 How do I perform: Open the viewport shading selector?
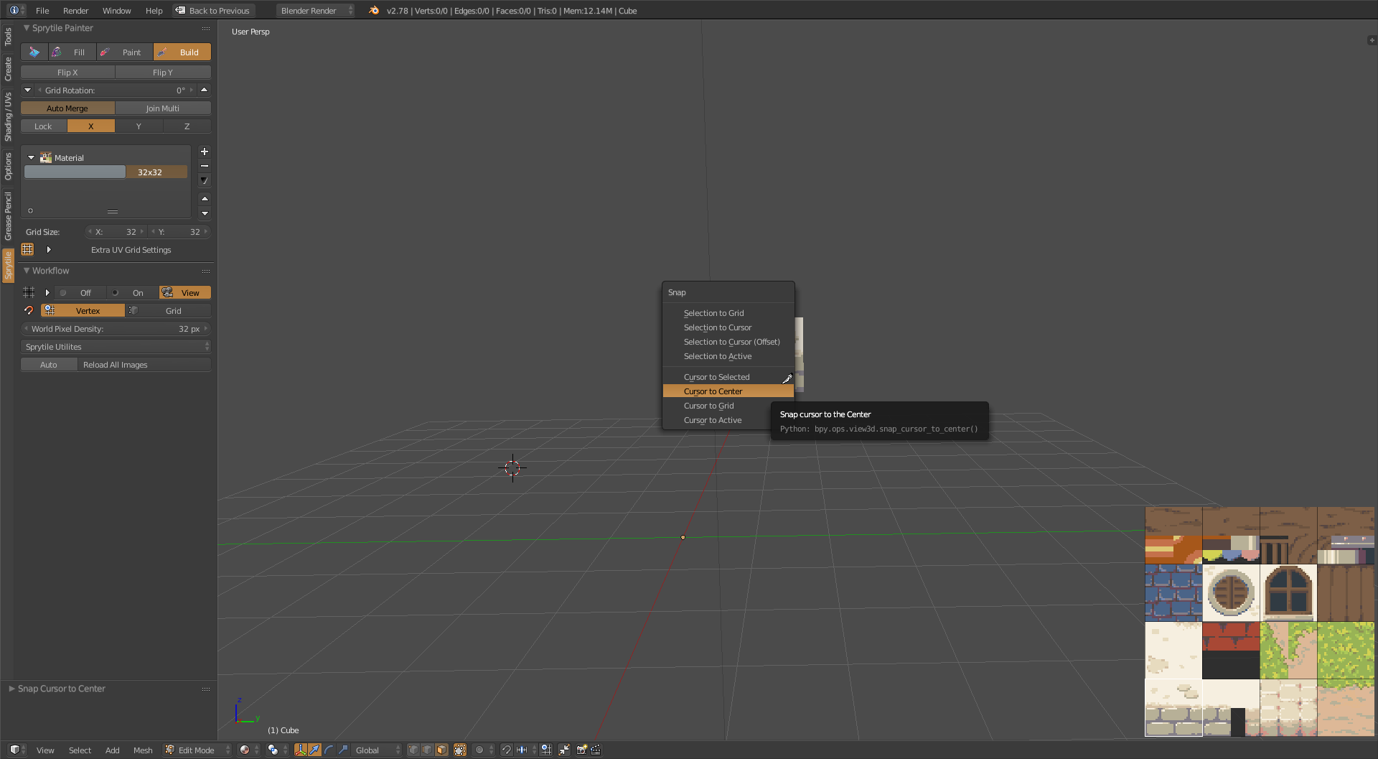tap(249, 750)
